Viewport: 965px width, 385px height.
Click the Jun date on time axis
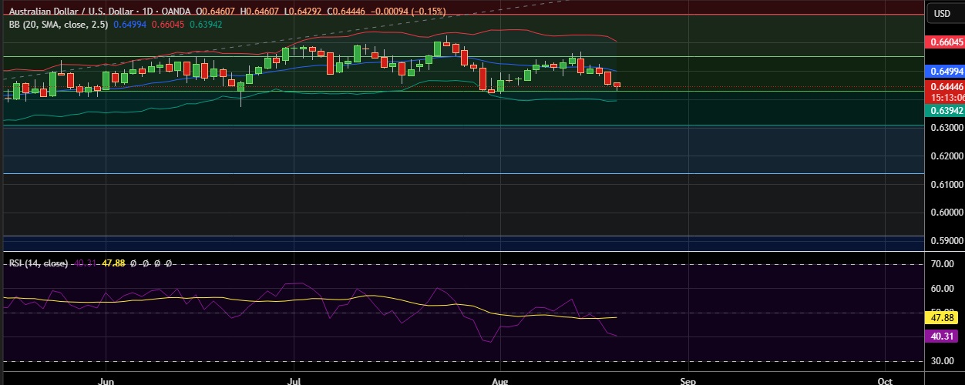pyautogui.click(x=107, y=380)
